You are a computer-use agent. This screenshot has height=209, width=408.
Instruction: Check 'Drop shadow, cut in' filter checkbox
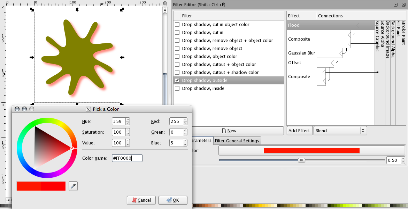click(x=177, y=33)
